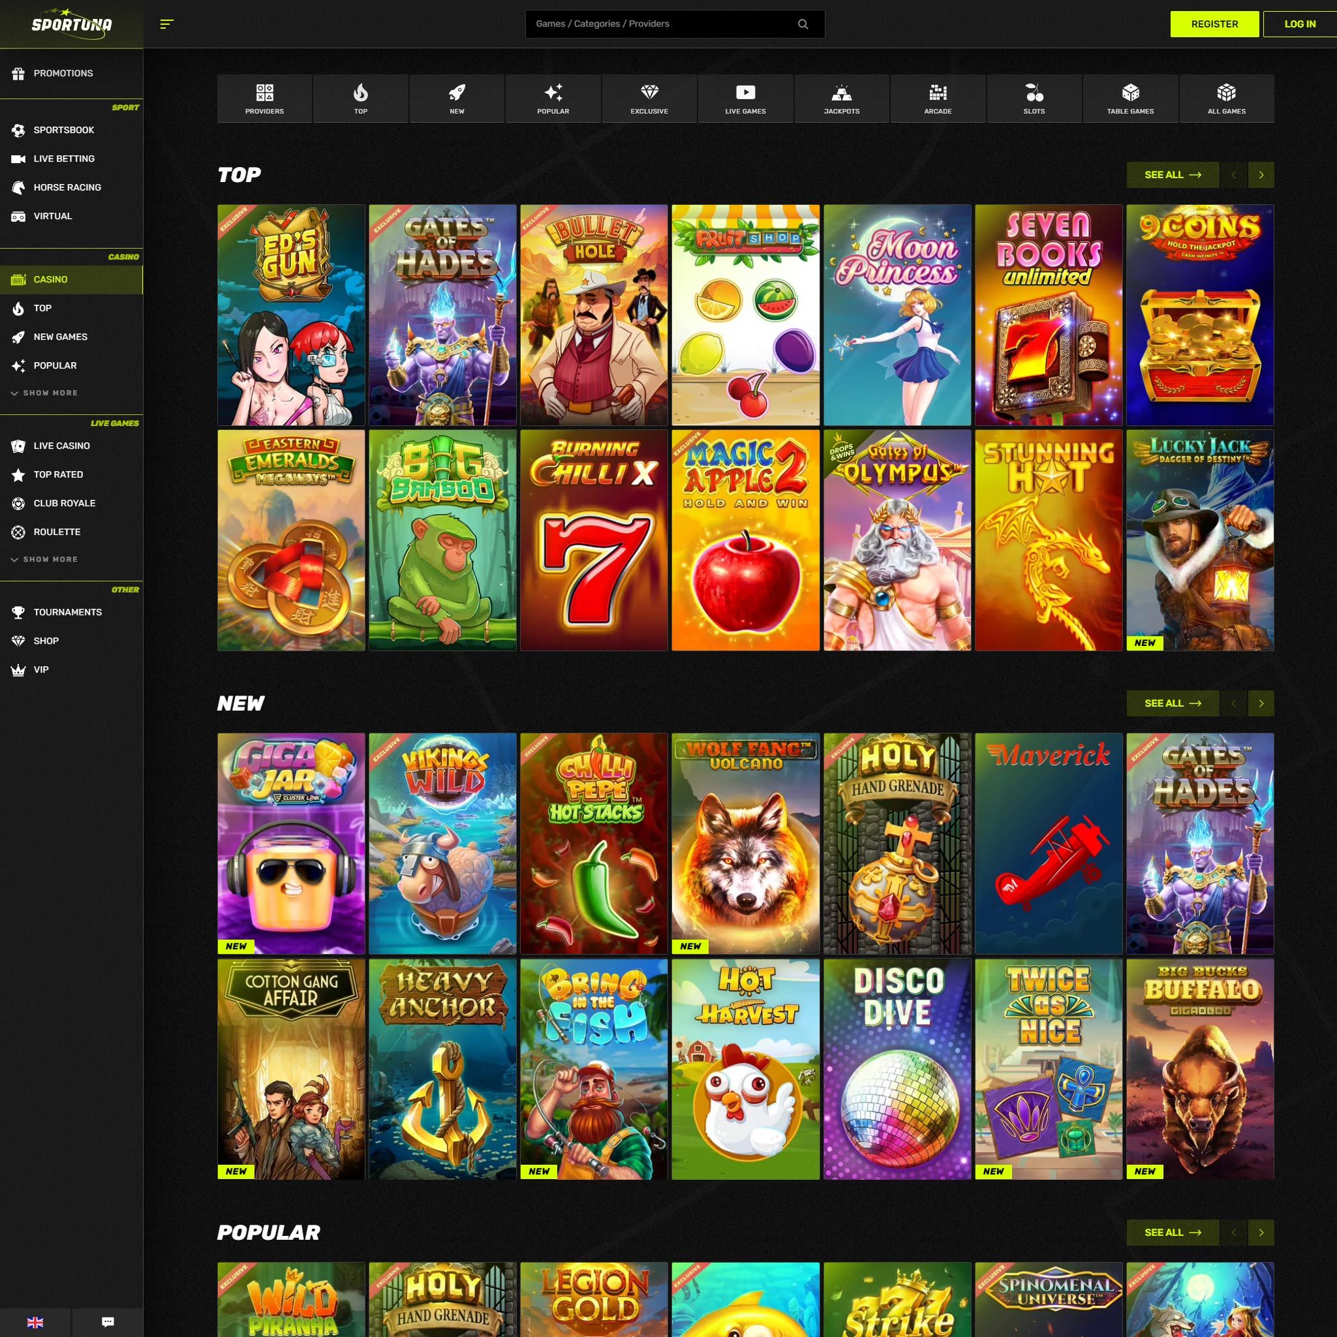
Task: Change language via UK flag icon
Action: tap(35, 1322)
